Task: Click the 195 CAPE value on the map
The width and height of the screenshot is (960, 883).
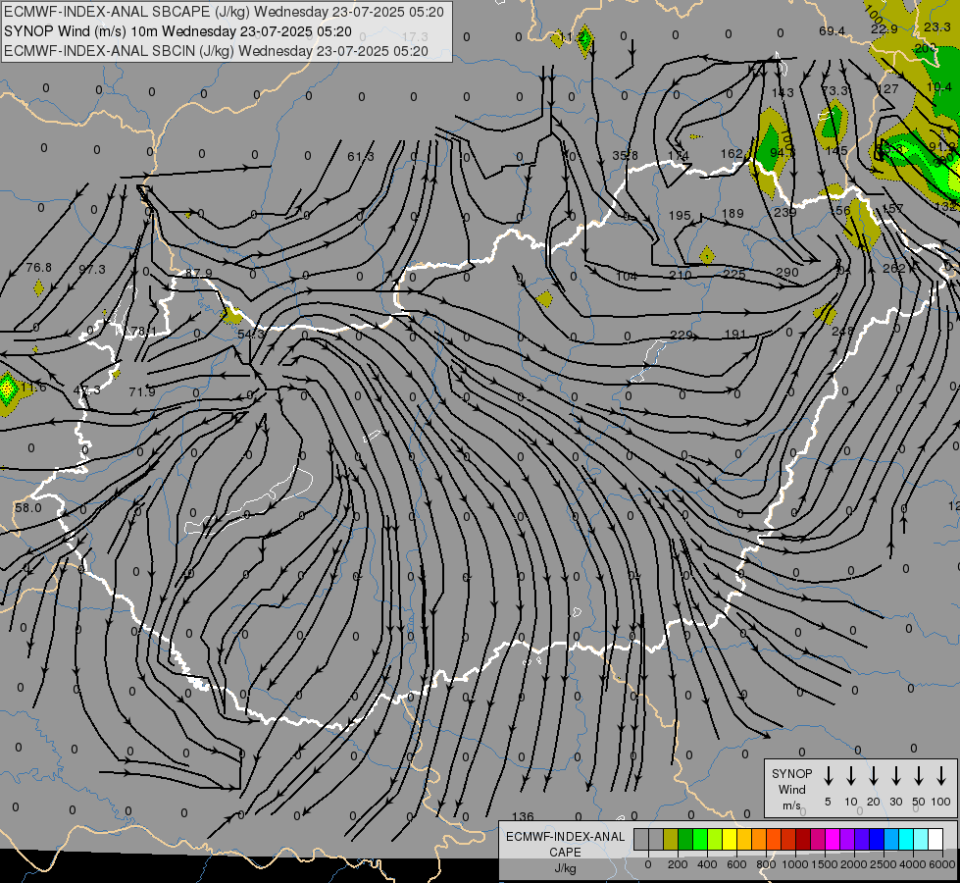Action: pyautogui.click(x=680, y=216)
